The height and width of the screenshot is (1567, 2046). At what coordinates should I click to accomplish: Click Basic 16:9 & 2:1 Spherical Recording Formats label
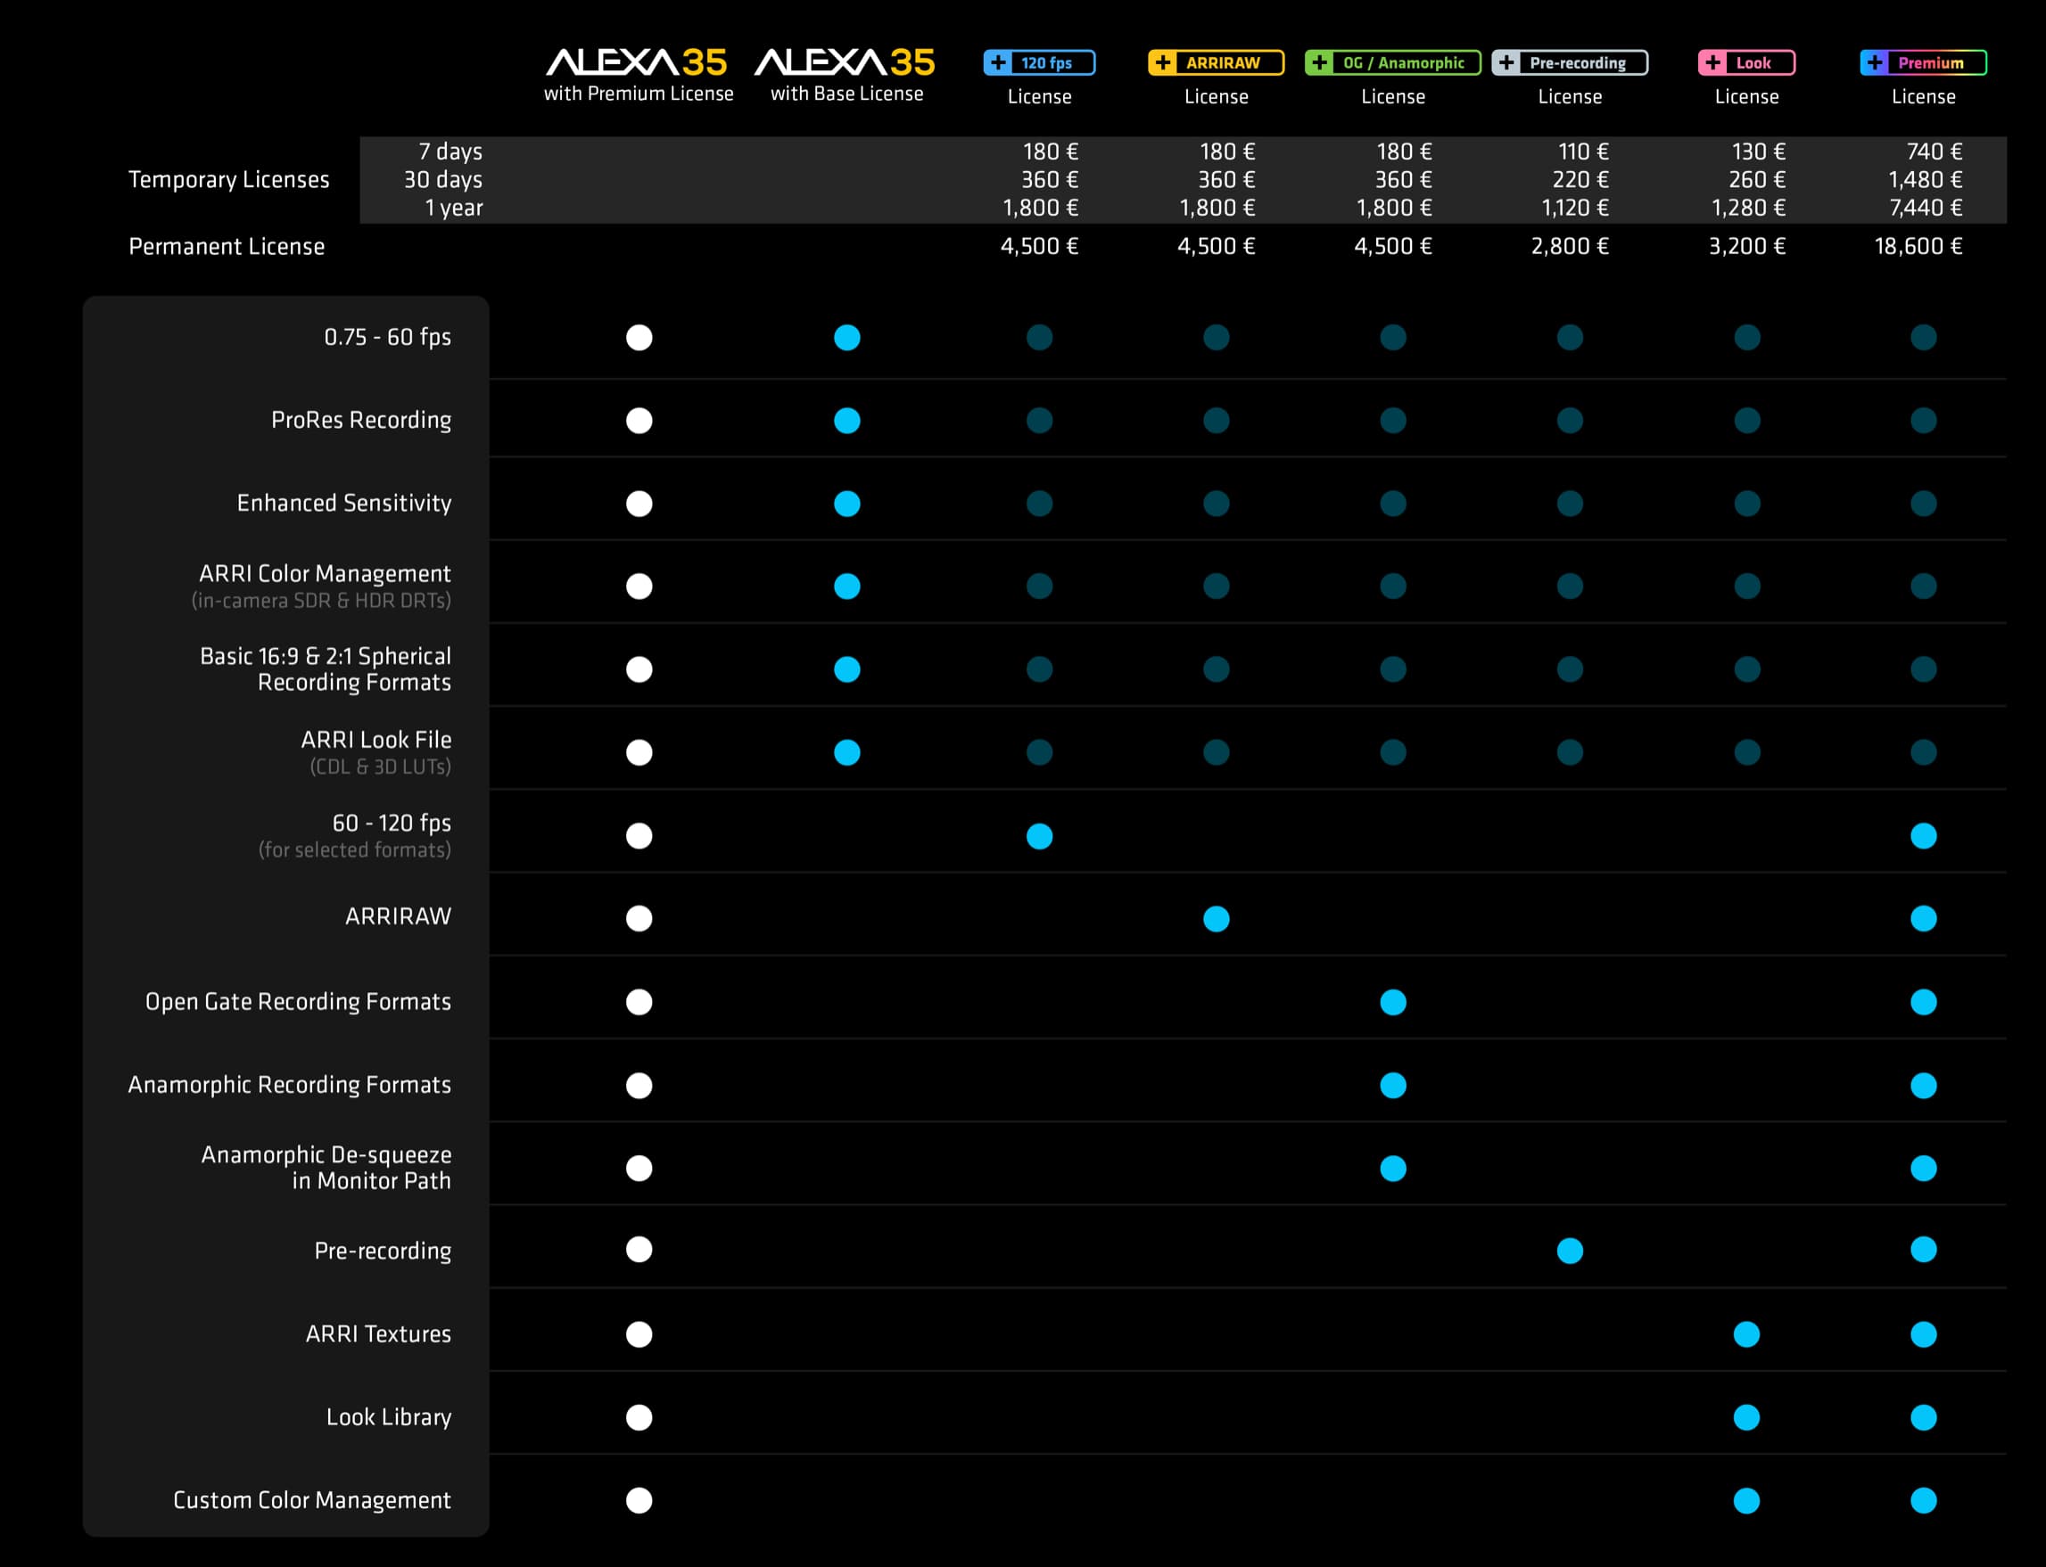coord(326,669)
